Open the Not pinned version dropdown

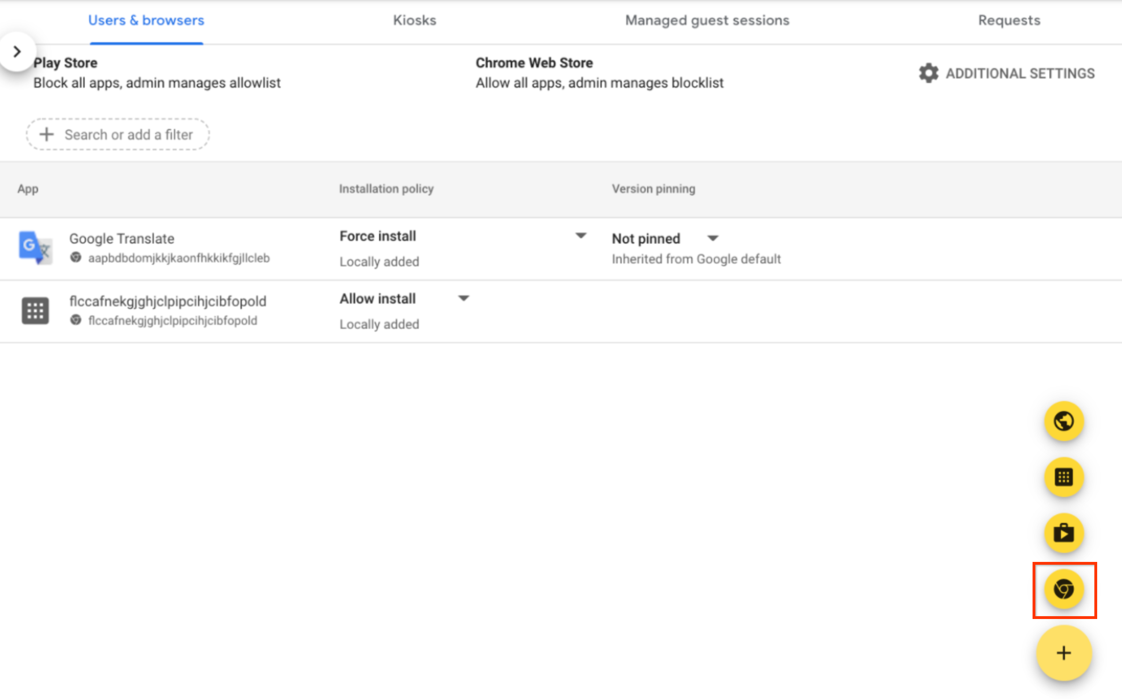pyautogui.click(x=712, y=239)
